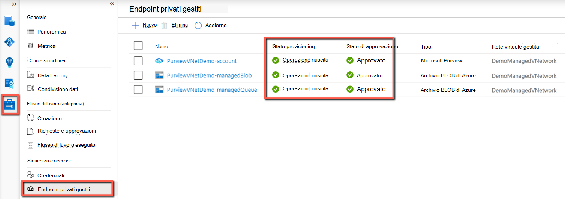Tick the select-all checkbox in header
The width and height of the screenshot is (565, 199).
click(138, 46)
